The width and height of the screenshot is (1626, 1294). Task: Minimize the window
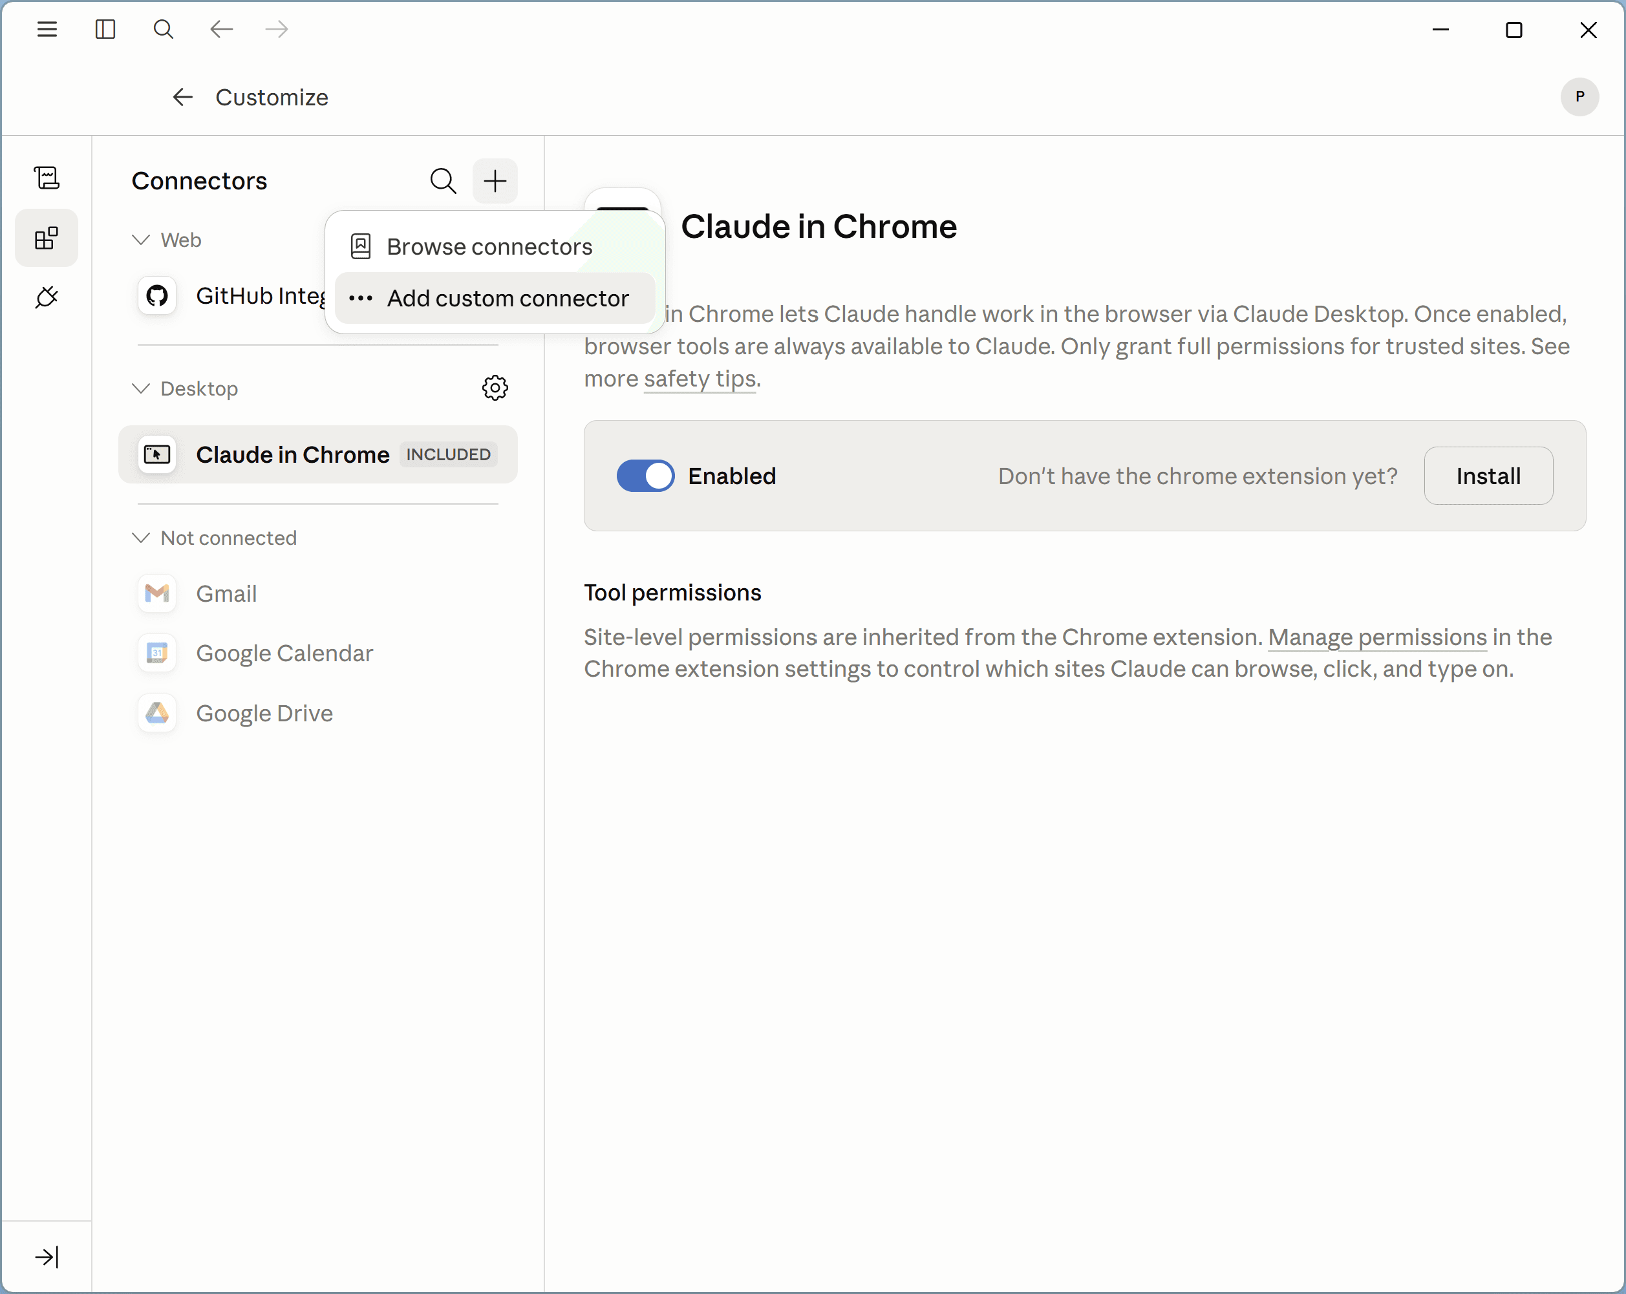tap(1440, 30)
